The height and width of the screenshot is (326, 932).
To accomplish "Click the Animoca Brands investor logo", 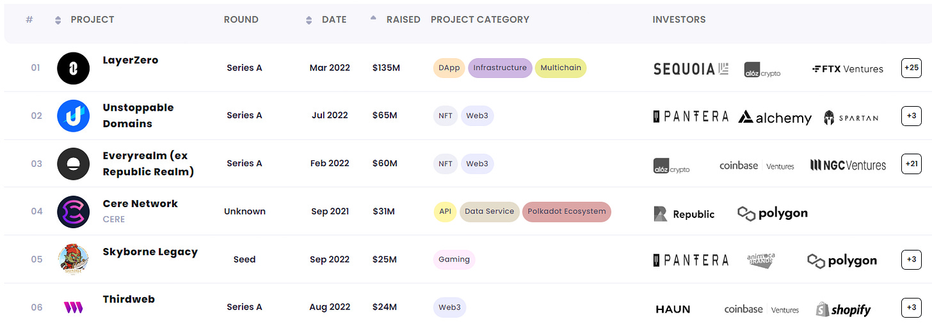I will coord(761,261).
